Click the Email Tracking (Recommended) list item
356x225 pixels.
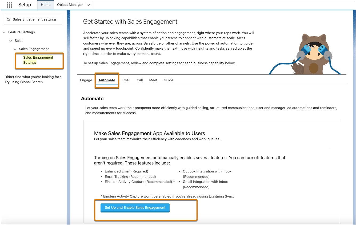pyautogui.click(x=130, y=176)
